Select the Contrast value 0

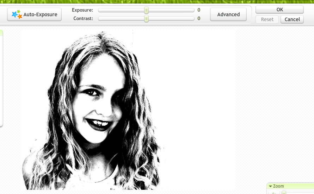click(199, 18)
